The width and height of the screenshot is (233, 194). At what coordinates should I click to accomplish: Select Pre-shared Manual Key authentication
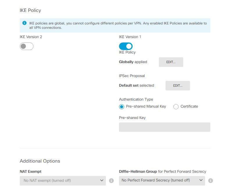click(x=122, y=107)
